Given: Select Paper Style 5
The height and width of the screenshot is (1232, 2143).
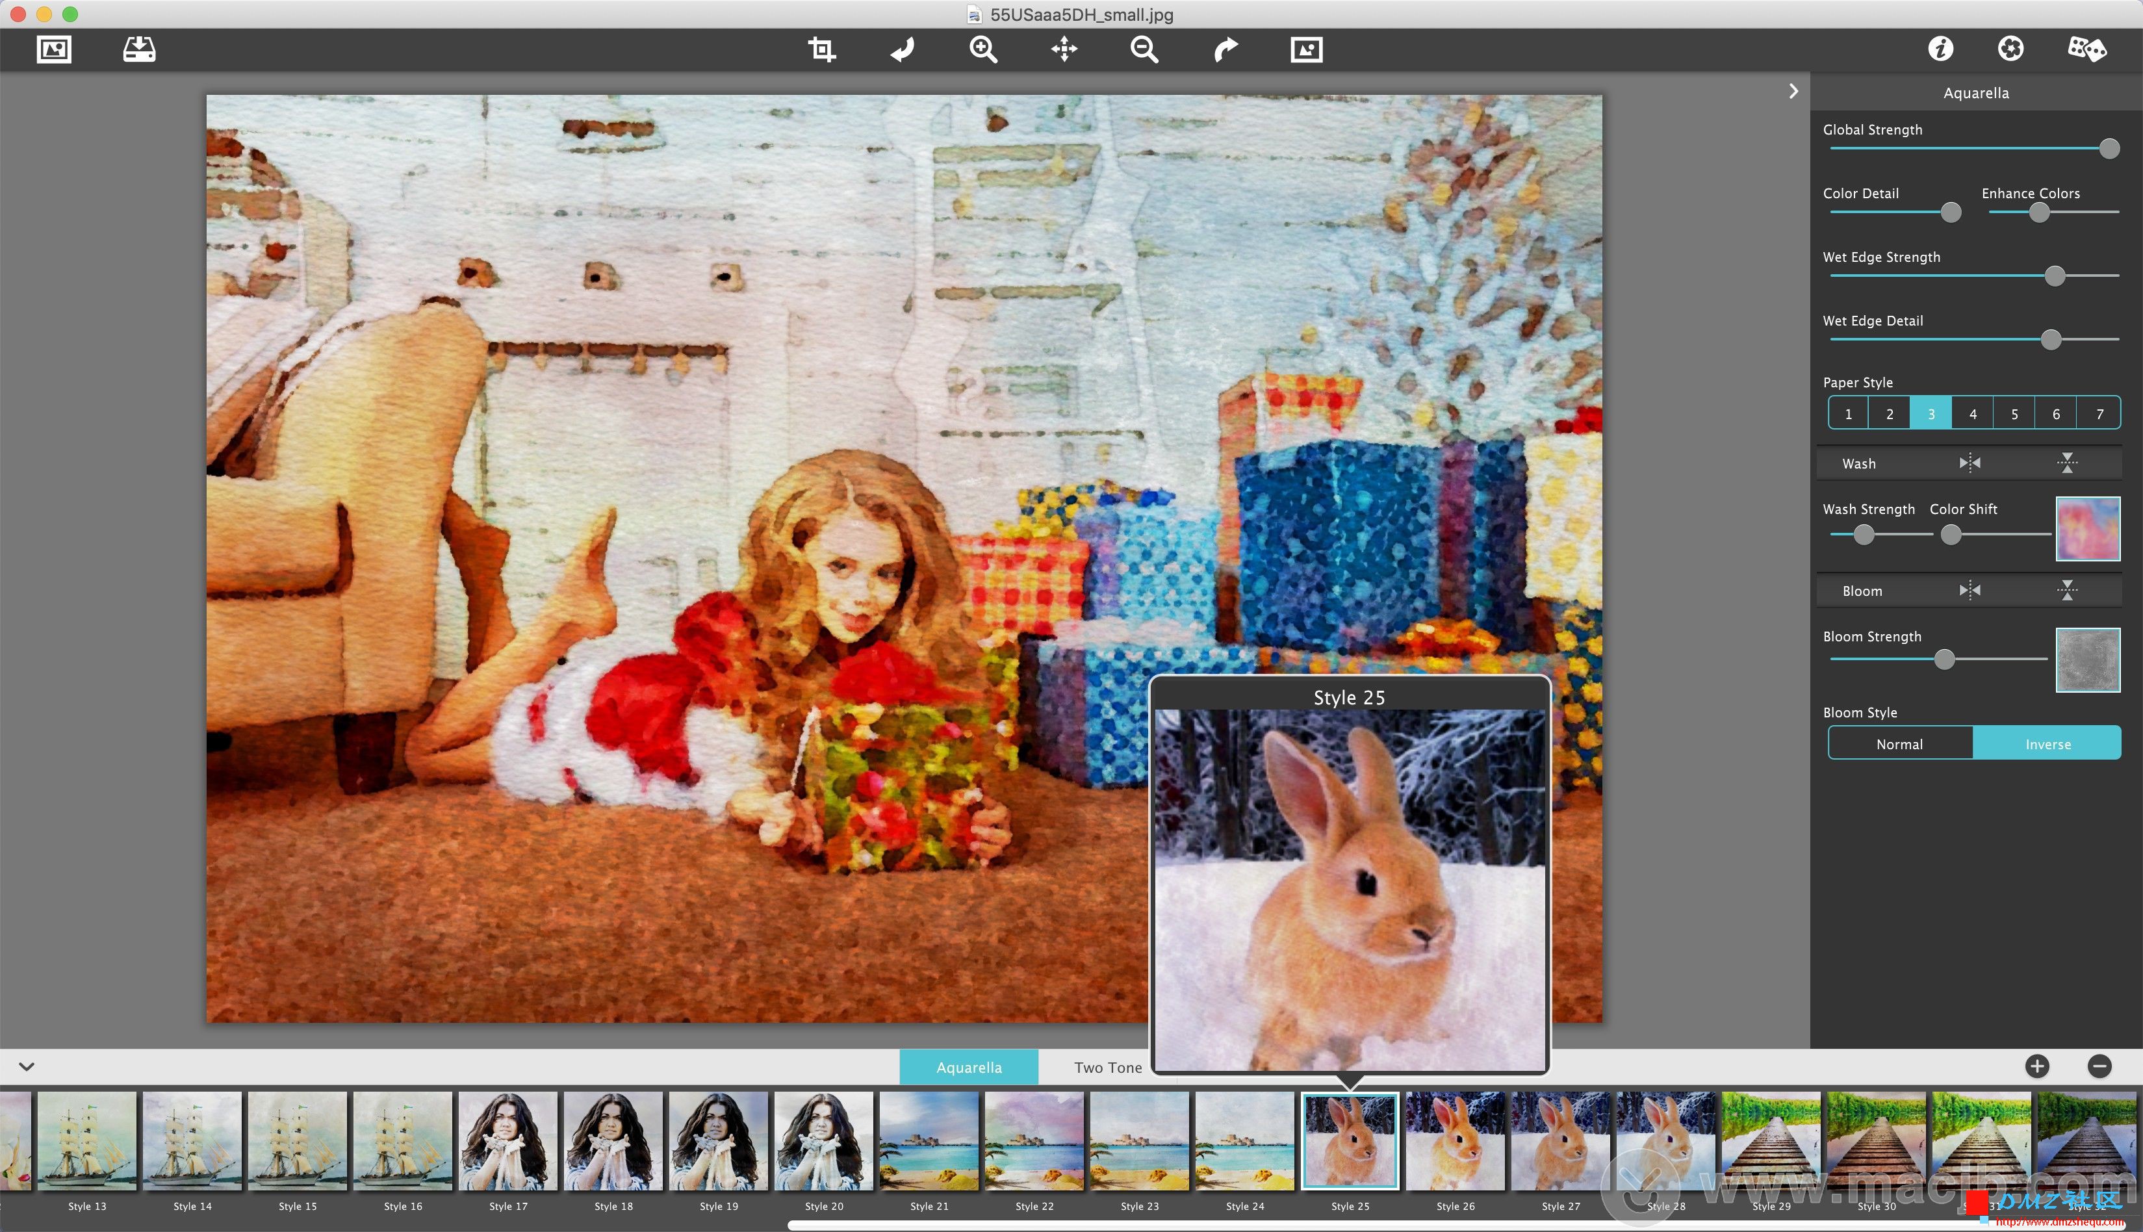Looking at the screenshot, I should (2014, 413).
